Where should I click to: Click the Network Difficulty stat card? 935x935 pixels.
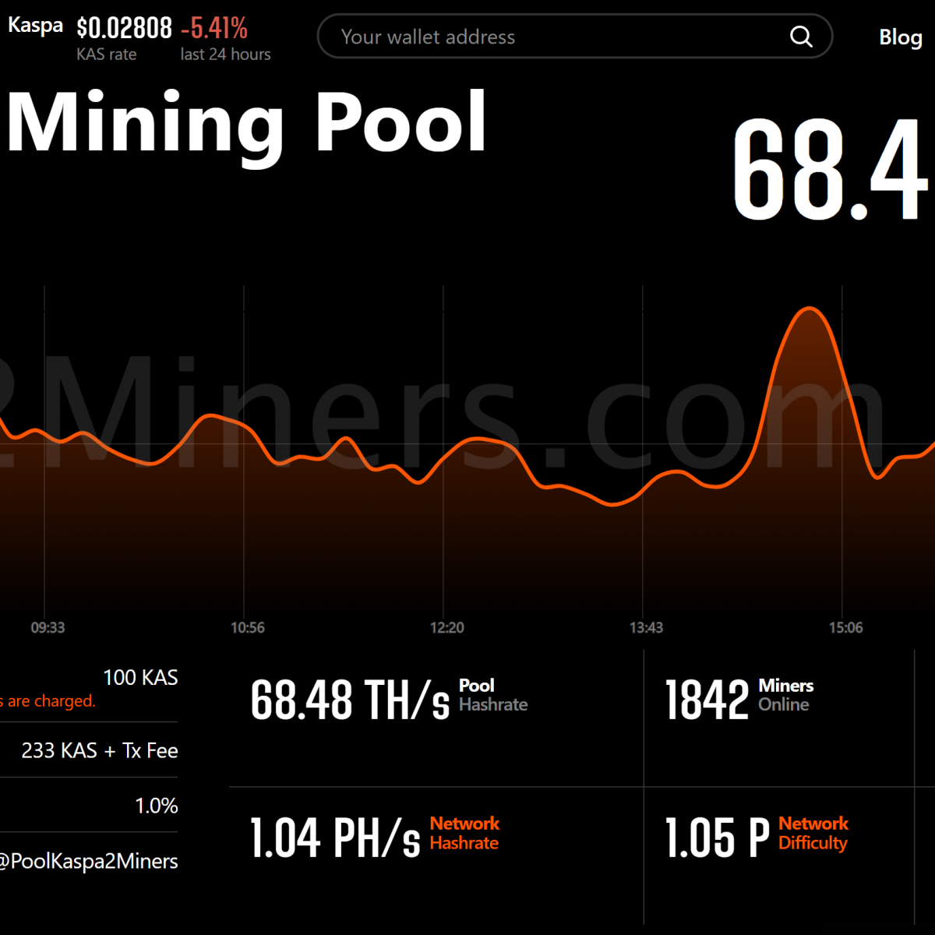point(754,835)
